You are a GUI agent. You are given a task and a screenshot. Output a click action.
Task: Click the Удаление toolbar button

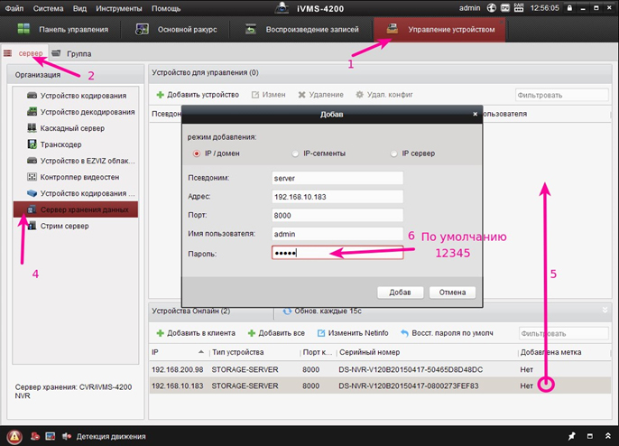[x=320, y=95]
